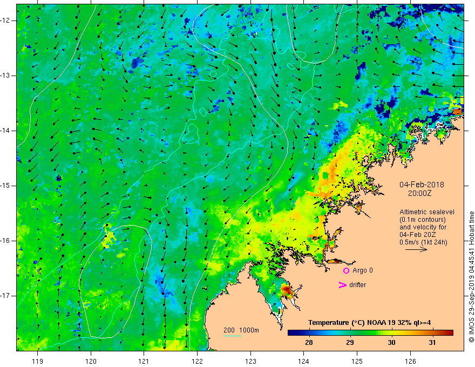
Task: Click the latitude axis label -15
Action: coord(6,186)
